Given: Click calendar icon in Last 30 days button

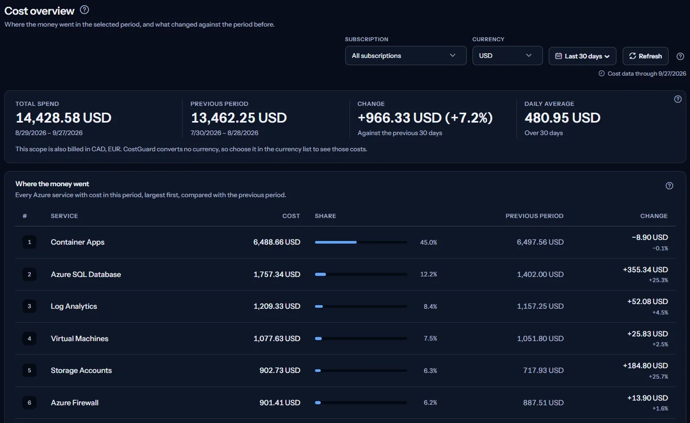Looking at the screenshot, I should click(559, 56).
